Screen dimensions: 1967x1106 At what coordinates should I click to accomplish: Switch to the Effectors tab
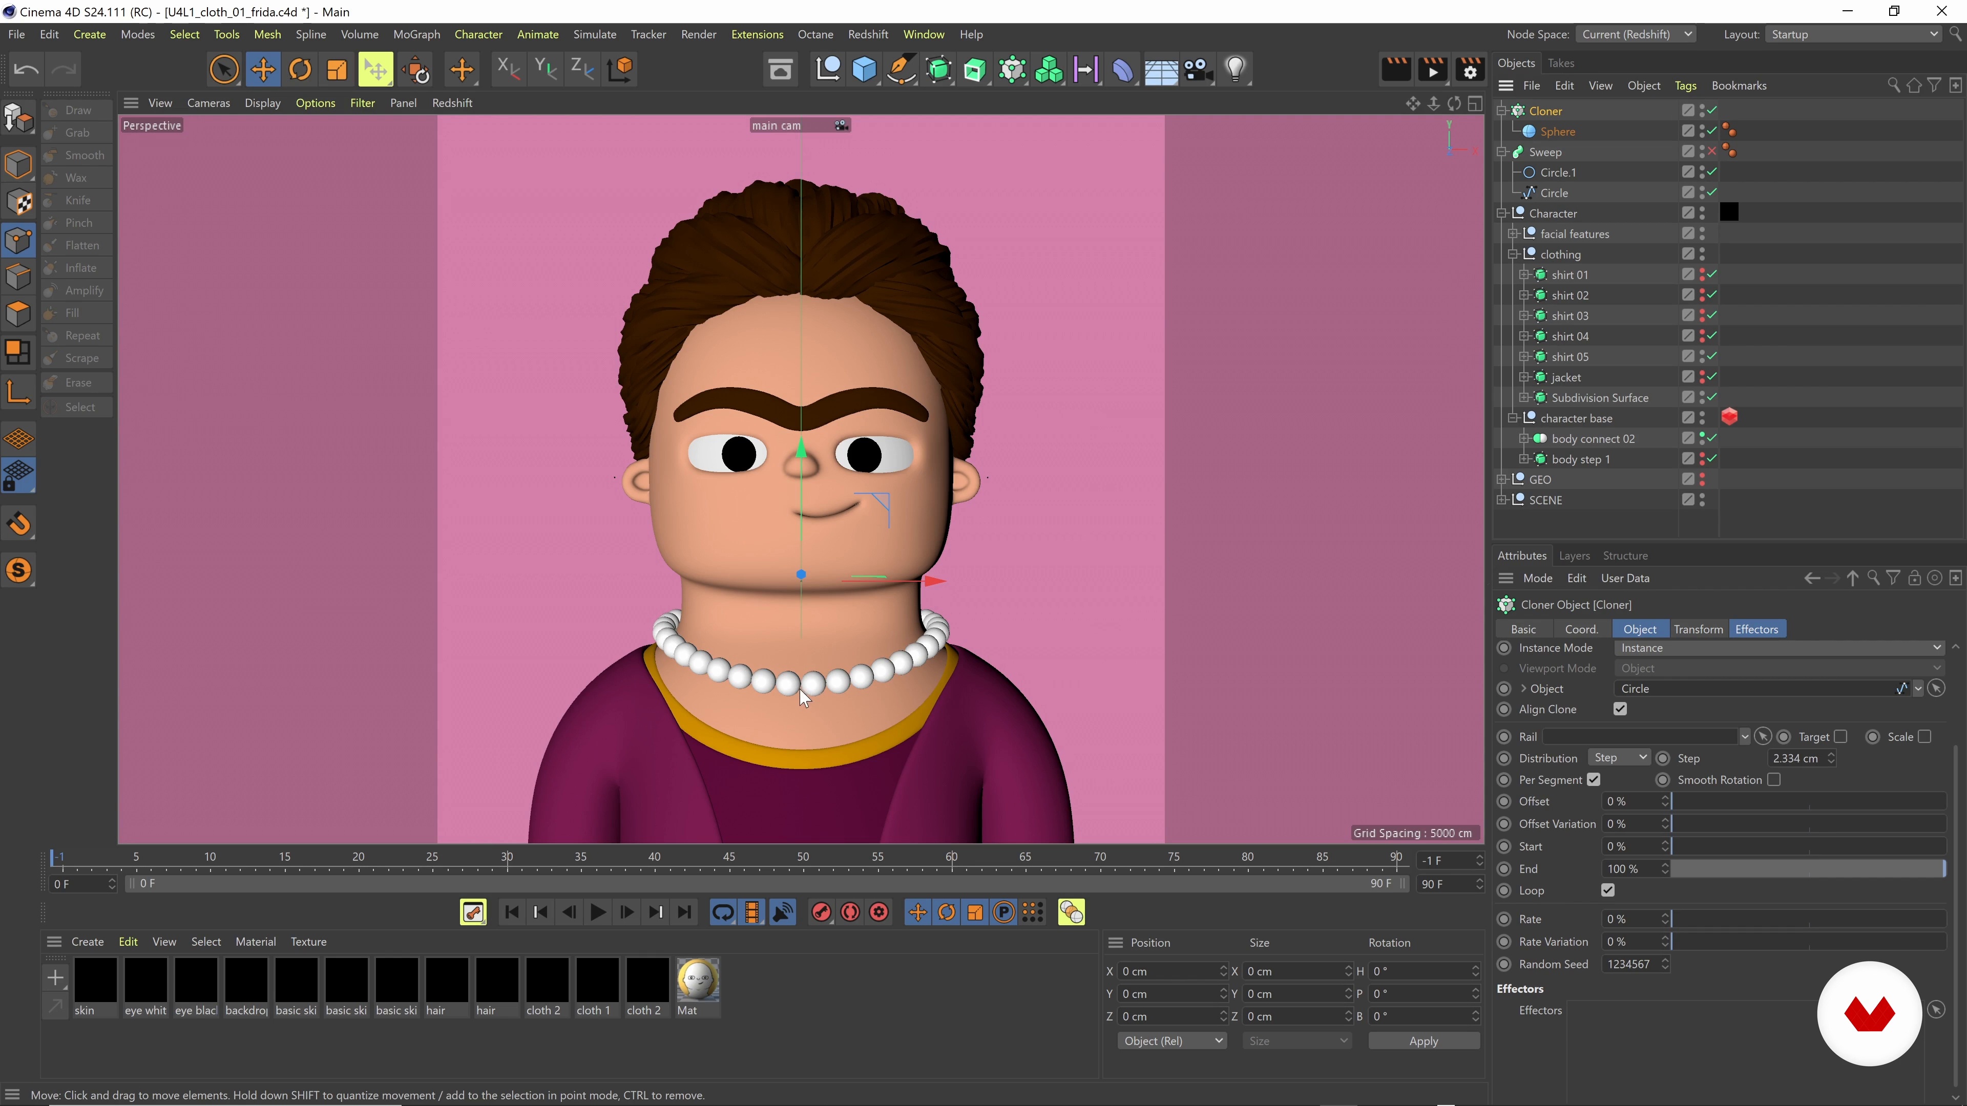[x=1756, y=629]
